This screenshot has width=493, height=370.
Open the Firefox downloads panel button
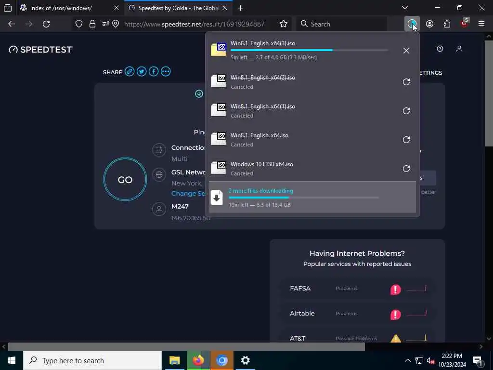coord(412,24)
